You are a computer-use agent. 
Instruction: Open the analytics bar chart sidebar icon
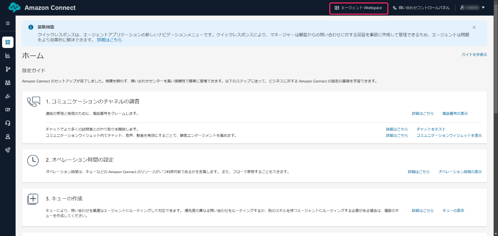click(8, 55)
